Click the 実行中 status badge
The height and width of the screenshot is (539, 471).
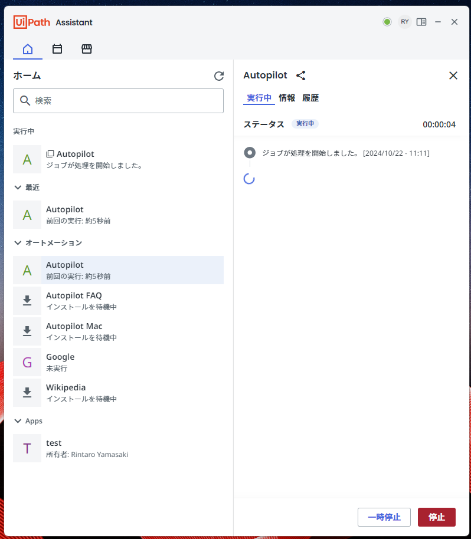tap(305, 123)
